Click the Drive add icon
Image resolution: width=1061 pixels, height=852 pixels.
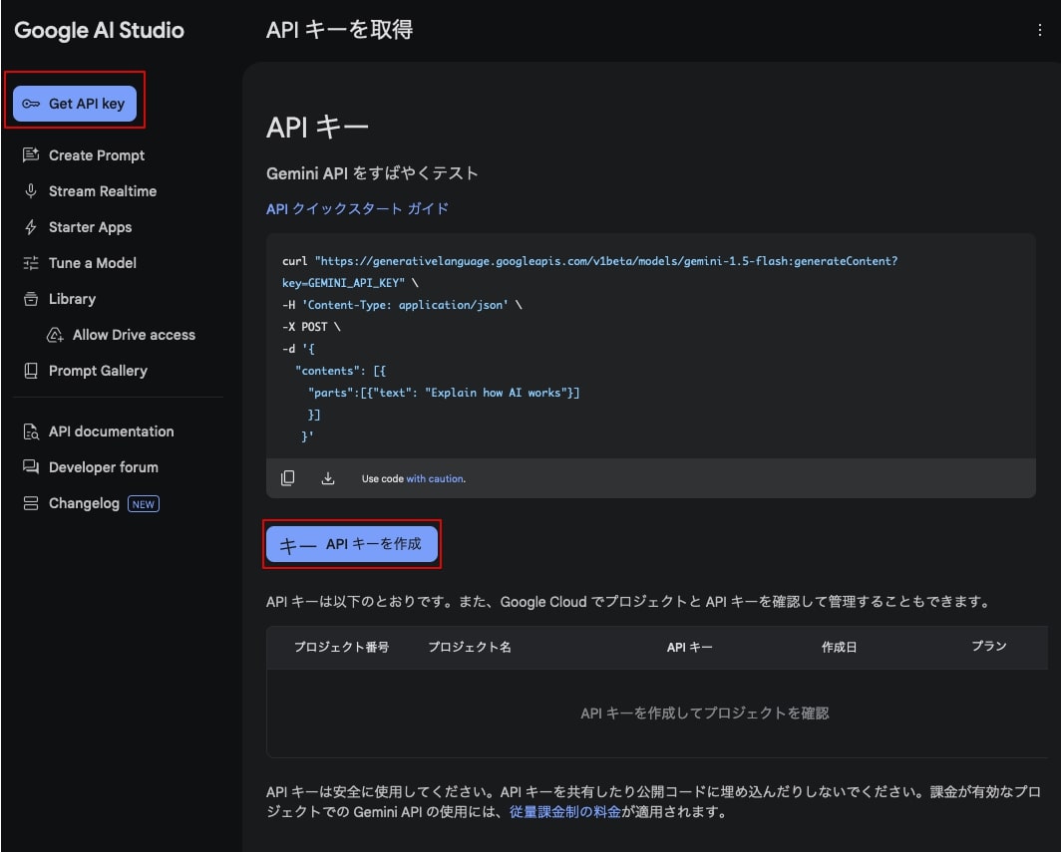(55, 335)
